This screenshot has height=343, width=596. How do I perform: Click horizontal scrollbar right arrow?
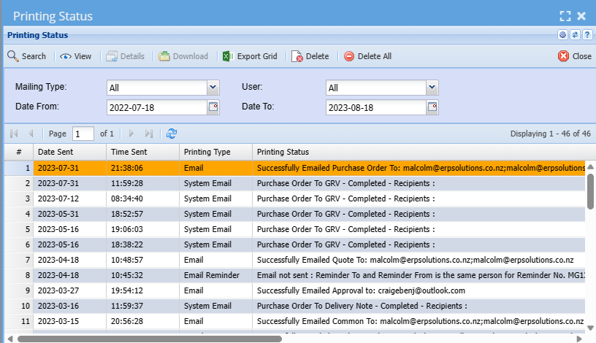click(x=579, y=339)
